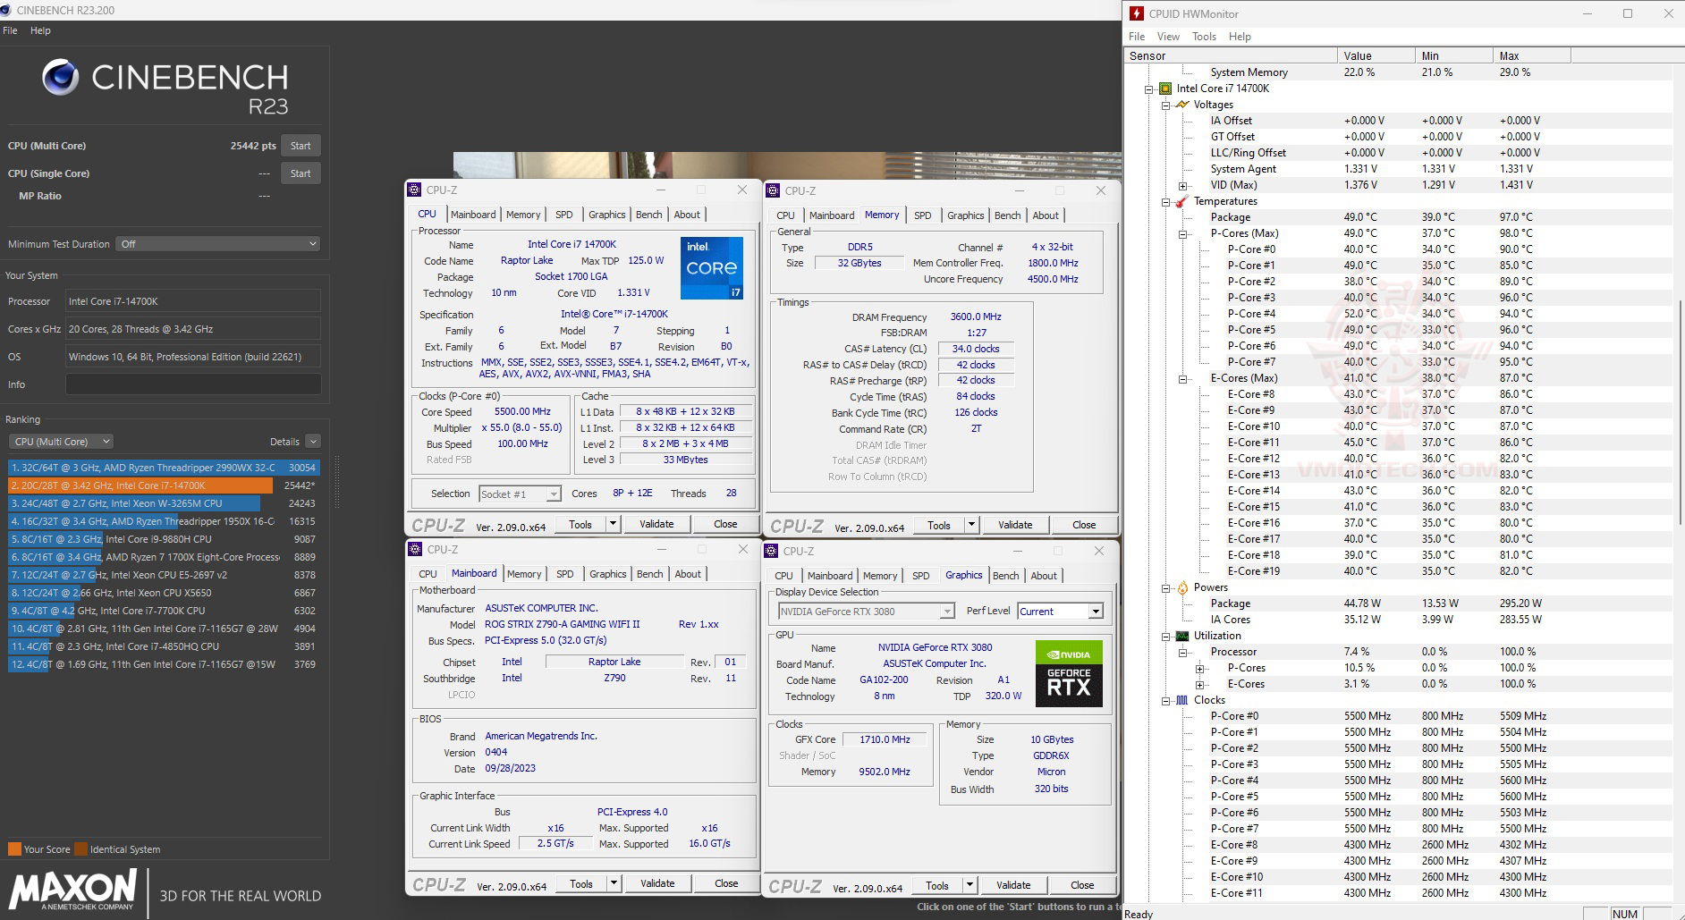Click the Info text field in Cinebench
Viewport: 1685px width, 920px height.
click(193, 384)
